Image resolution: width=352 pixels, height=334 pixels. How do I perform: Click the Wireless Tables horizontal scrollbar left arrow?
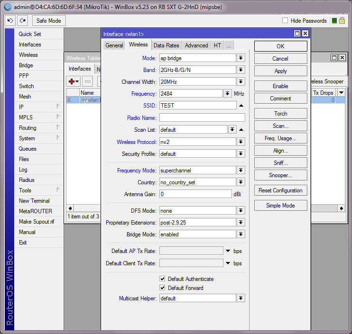(70, 208)
